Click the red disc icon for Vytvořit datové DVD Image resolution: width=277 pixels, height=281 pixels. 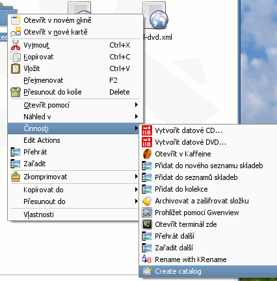147,142
